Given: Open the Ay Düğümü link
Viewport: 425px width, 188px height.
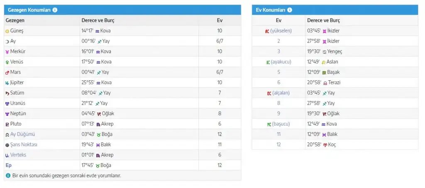Looking at the screenshot, I should (x=23, y=134).
